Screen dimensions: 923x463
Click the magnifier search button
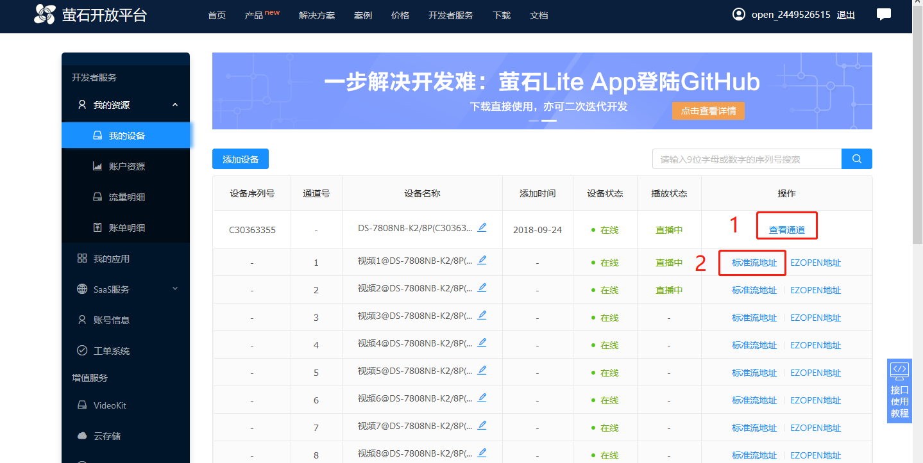click(x=856, y=159)
